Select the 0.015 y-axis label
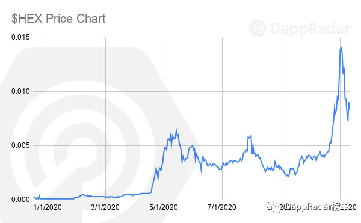 coord(20,37)
